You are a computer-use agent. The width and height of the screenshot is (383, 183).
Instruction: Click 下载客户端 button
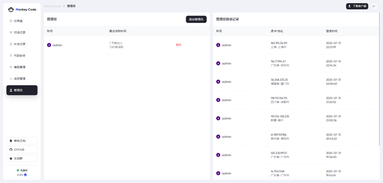[x=357, y=6]
